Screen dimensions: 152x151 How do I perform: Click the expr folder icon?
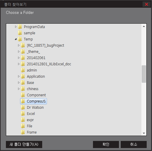tap(23, 120)
